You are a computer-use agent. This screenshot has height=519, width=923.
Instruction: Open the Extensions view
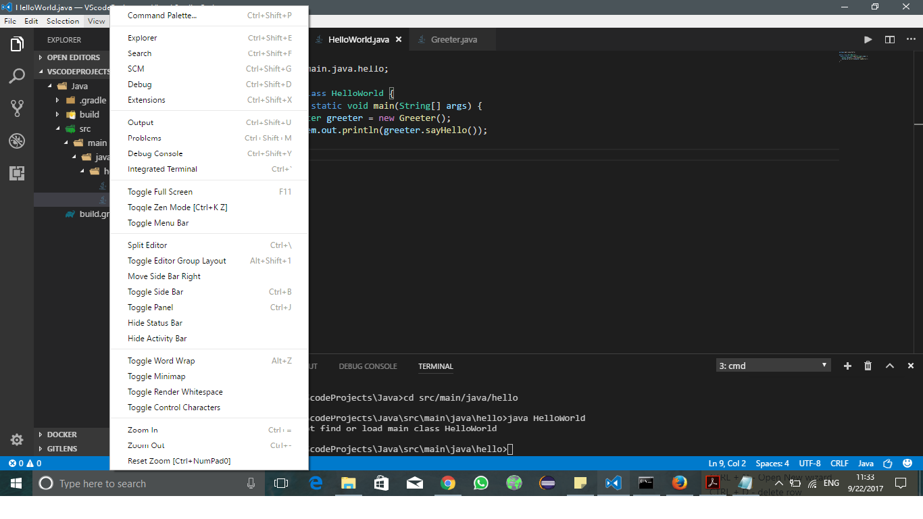(x=16, y=173)
